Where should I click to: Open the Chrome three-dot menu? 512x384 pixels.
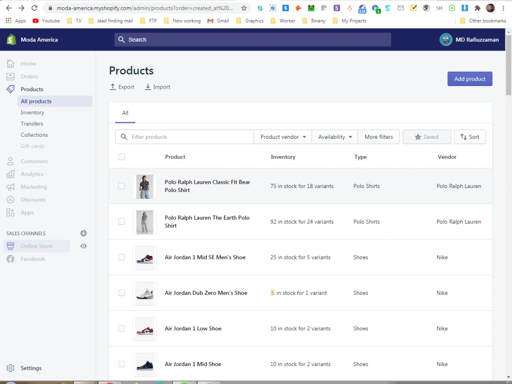[503, 8]
